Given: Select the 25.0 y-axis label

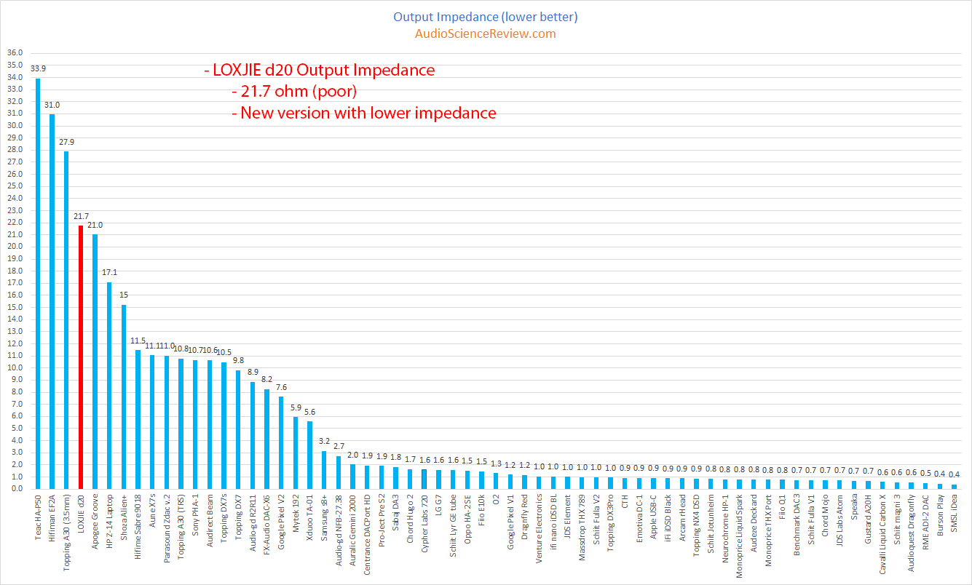Looking at the screenshot, I should tap(15, 186).
